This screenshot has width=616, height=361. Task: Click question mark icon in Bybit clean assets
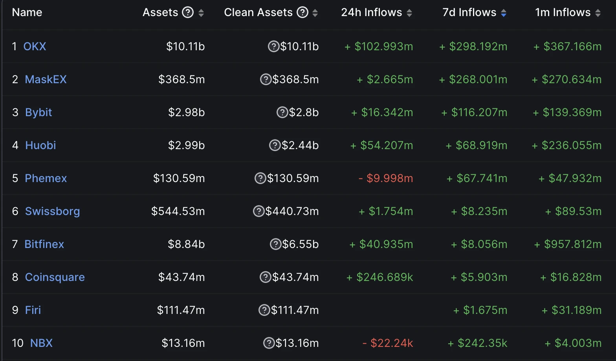pos(282,113)
